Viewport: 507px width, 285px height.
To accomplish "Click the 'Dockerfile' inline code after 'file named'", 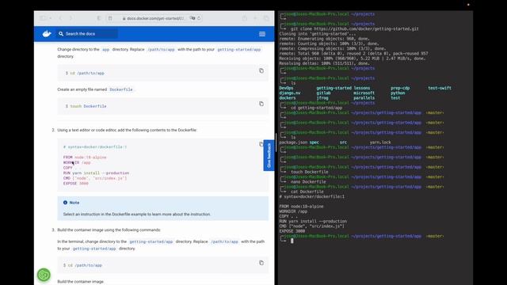I will tap(121, 89).
